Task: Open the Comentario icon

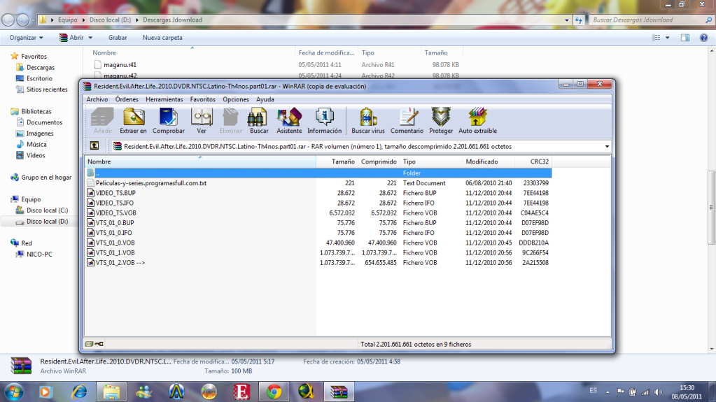Action: pos(407,120)
